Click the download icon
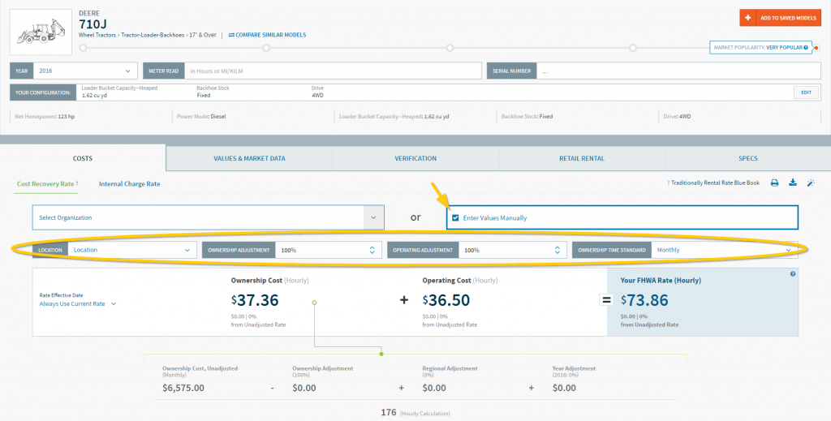The height and width of the screenshot is (421, 831). click(792, 183)
